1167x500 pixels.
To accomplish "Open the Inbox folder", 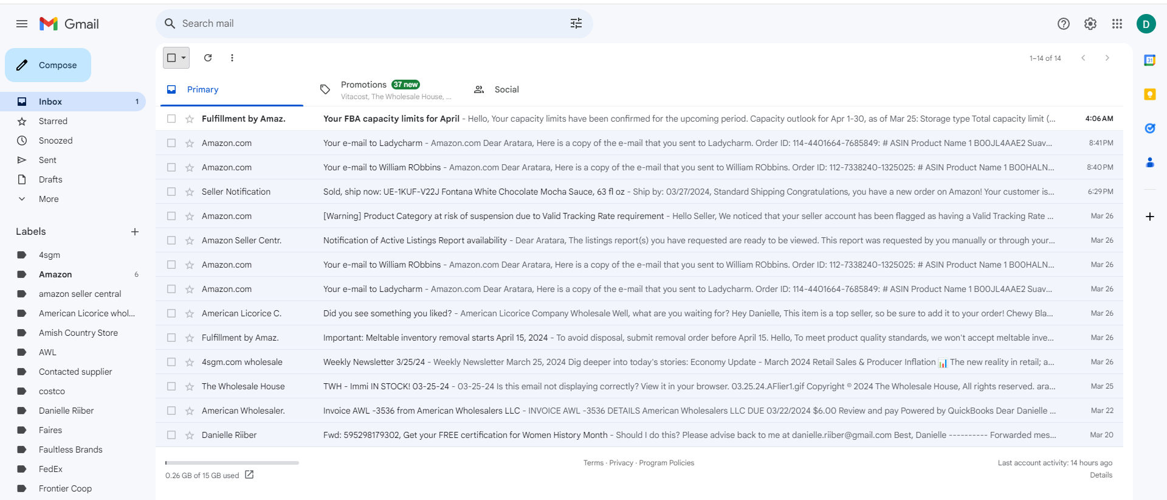I will 73,102.
